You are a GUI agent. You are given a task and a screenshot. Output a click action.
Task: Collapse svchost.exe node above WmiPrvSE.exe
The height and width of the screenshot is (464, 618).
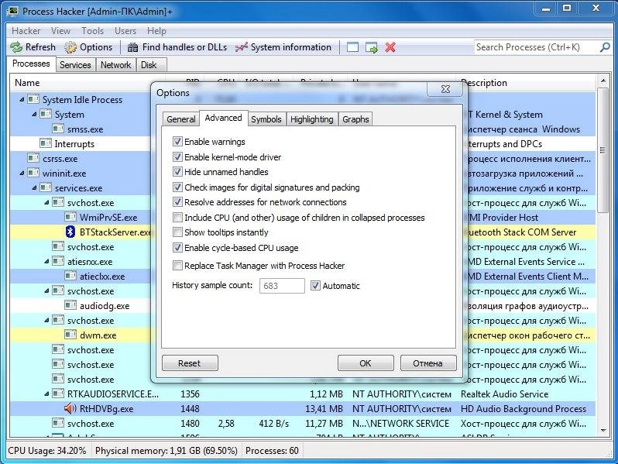[x=46, y=203]
